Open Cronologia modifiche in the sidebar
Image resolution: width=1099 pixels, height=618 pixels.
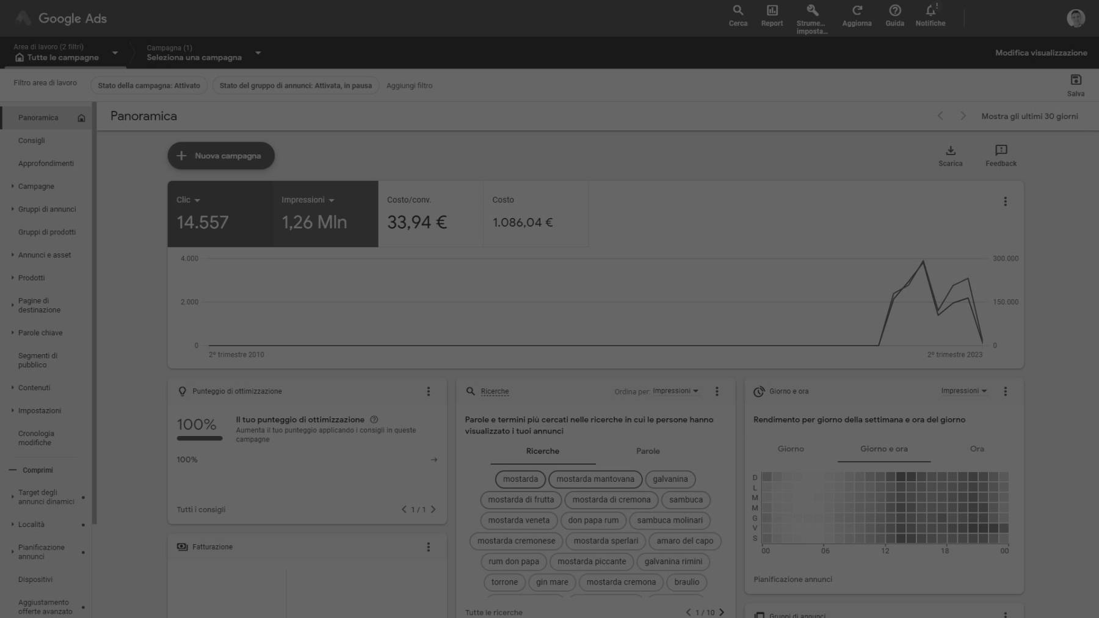[36, 438]
